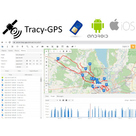Expand the Object selection dropdown

pos(29,55)
